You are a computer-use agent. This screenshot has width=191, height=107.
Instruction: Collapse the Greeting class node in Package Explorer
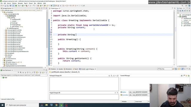pos(7,18)
